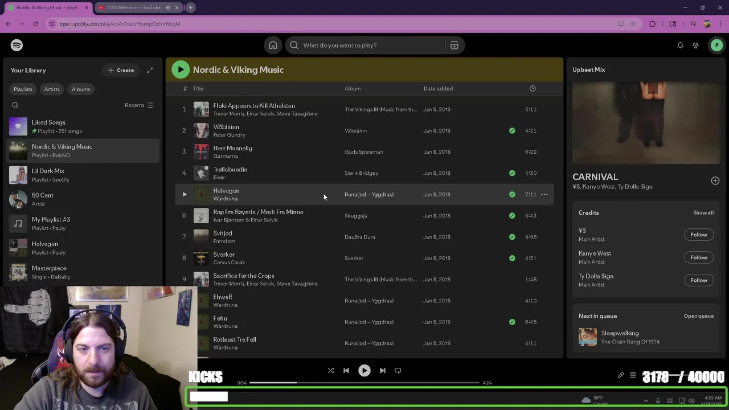Open Lil Durk Mix playlist
This screenshot has height=410, width=729.
pos(84,175)
